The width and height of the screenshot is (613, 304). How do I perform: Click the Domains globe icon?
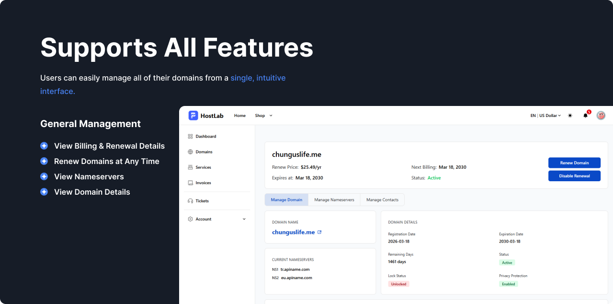coord(191,152)
